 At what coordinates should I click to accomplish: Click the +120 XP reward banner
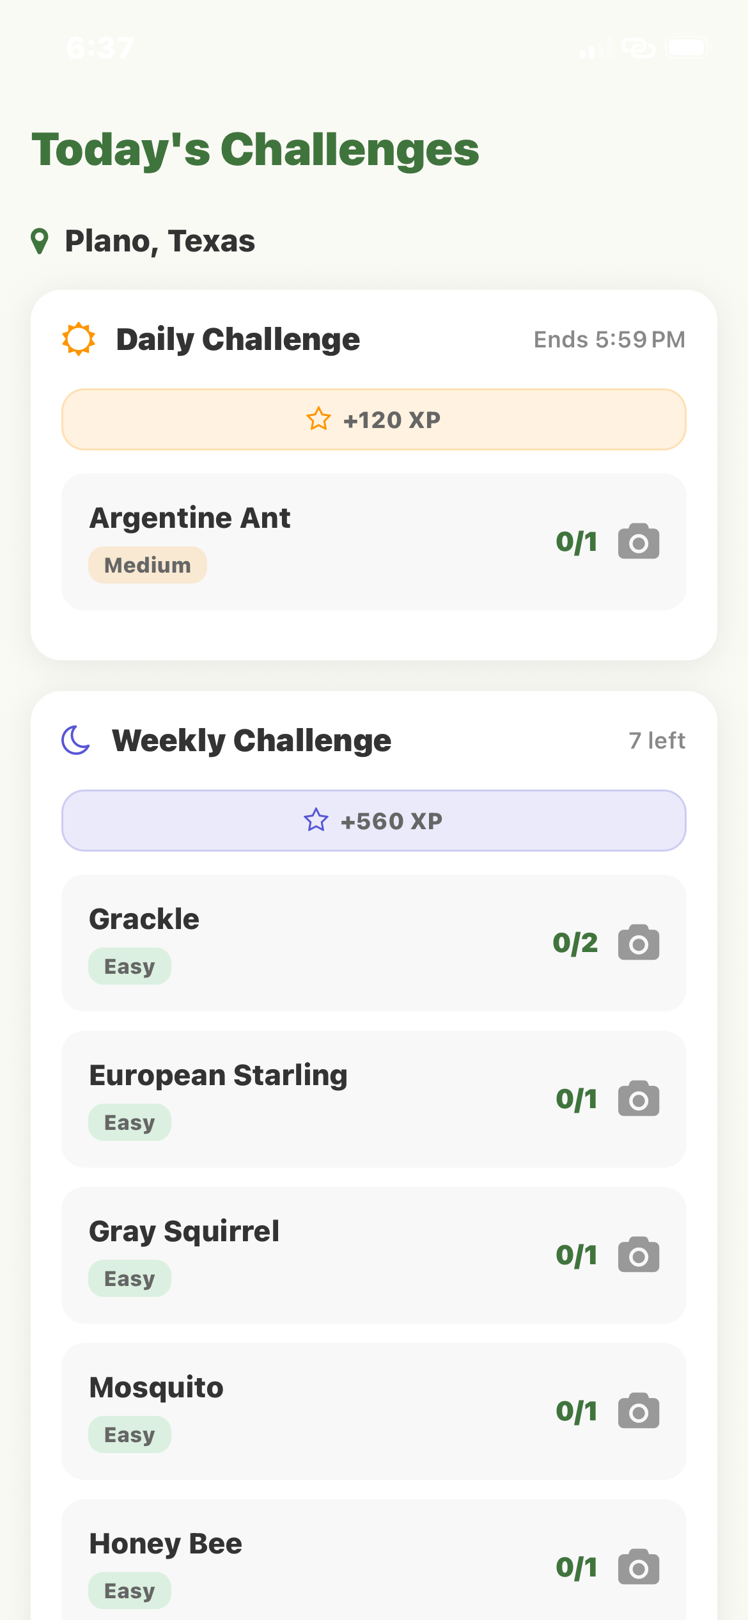pos(374,420)
